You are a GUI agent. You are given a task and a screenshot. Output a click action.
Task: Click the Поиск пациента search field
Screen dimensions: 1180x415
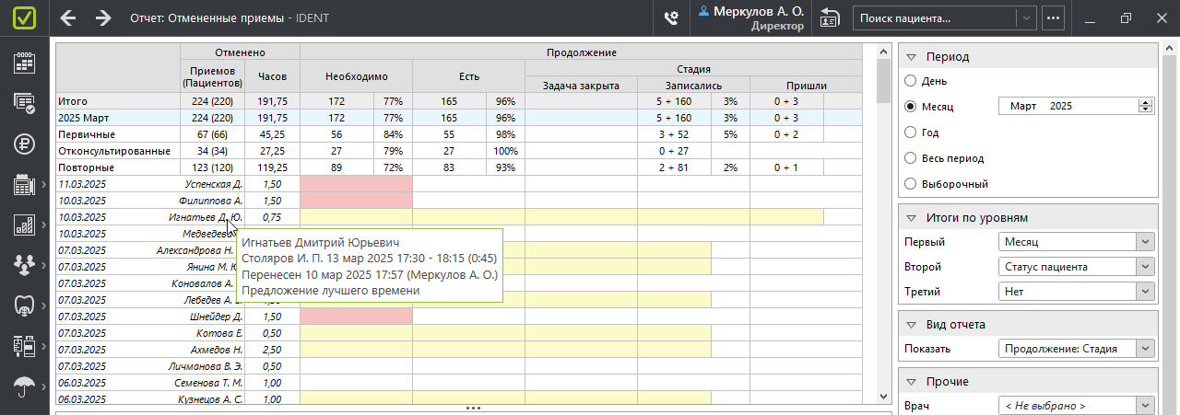click(936, 17)
